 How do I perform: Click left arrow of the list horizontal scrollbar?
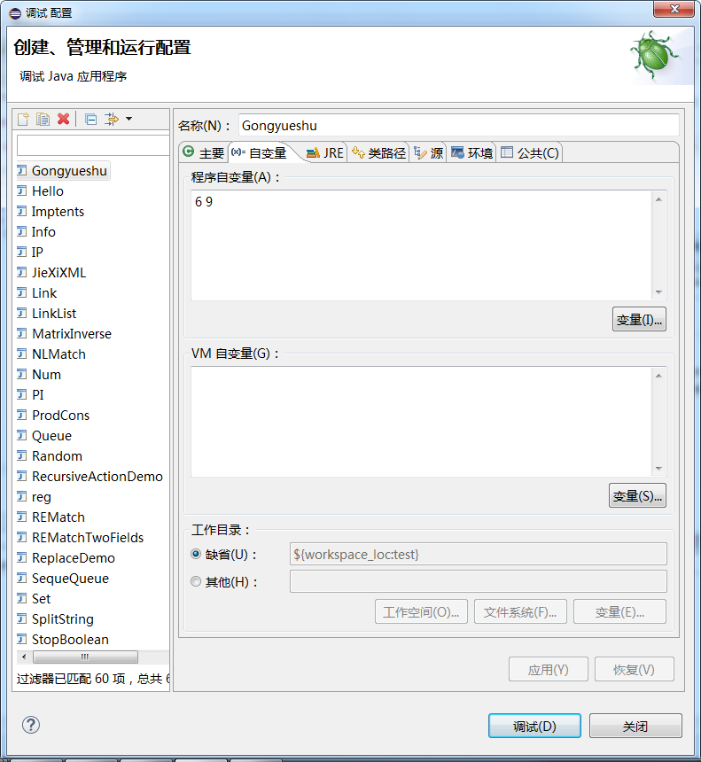pos(24,657)
